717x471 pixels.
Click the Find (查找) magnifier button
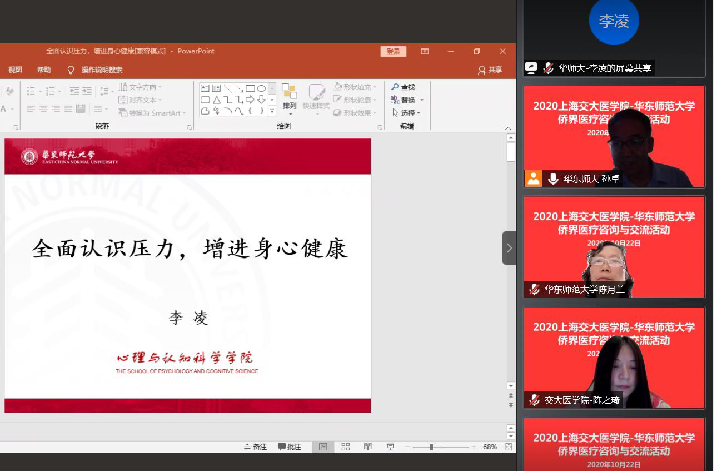click(403, 87)
